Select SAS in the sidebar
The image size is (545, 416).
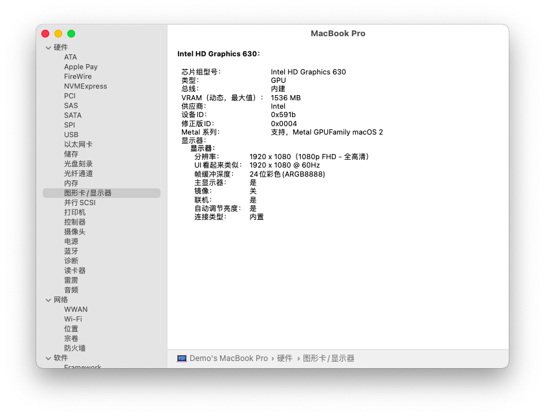point(71,105)
